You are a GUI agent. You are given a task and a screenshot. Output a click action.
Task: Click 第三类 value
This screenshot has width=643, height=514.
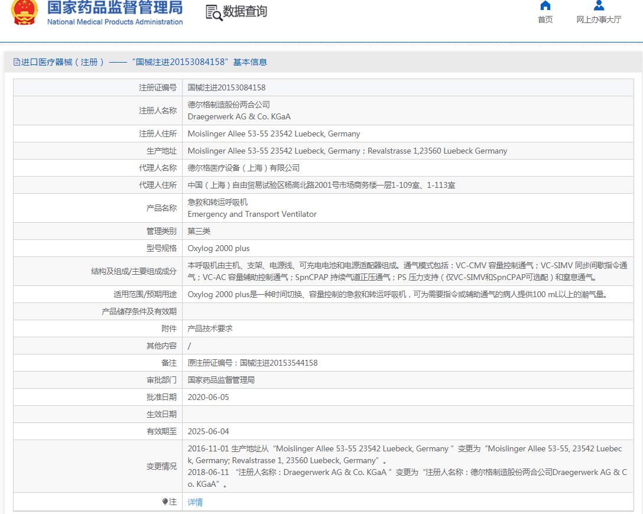tap(199, 231)
